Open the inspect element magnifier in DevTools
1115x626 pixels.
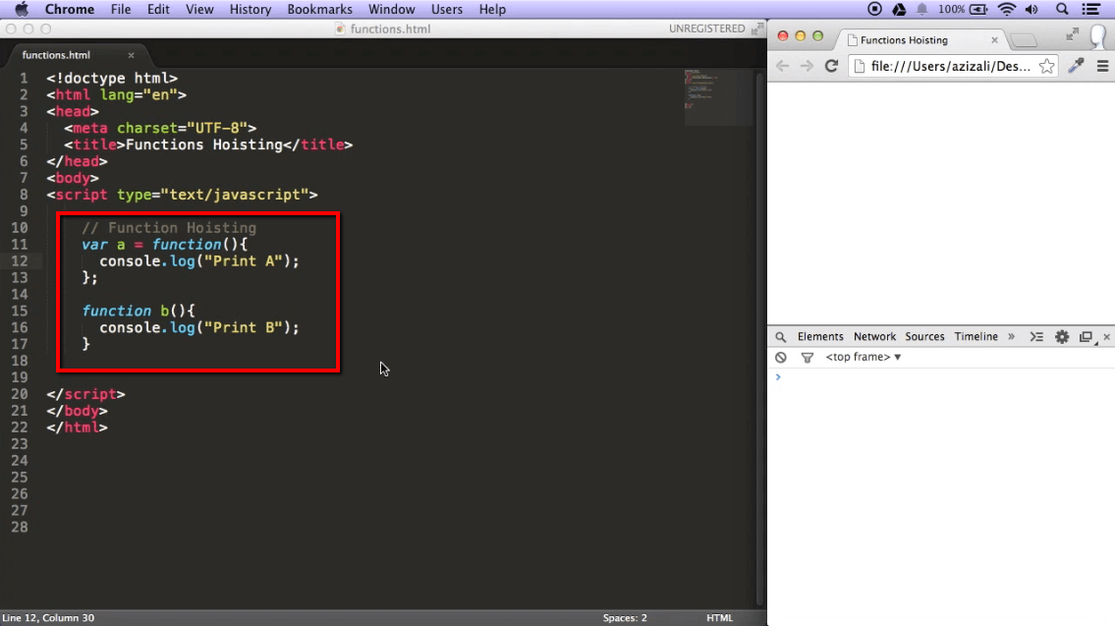pyautogui.click(x=779, y=336)
